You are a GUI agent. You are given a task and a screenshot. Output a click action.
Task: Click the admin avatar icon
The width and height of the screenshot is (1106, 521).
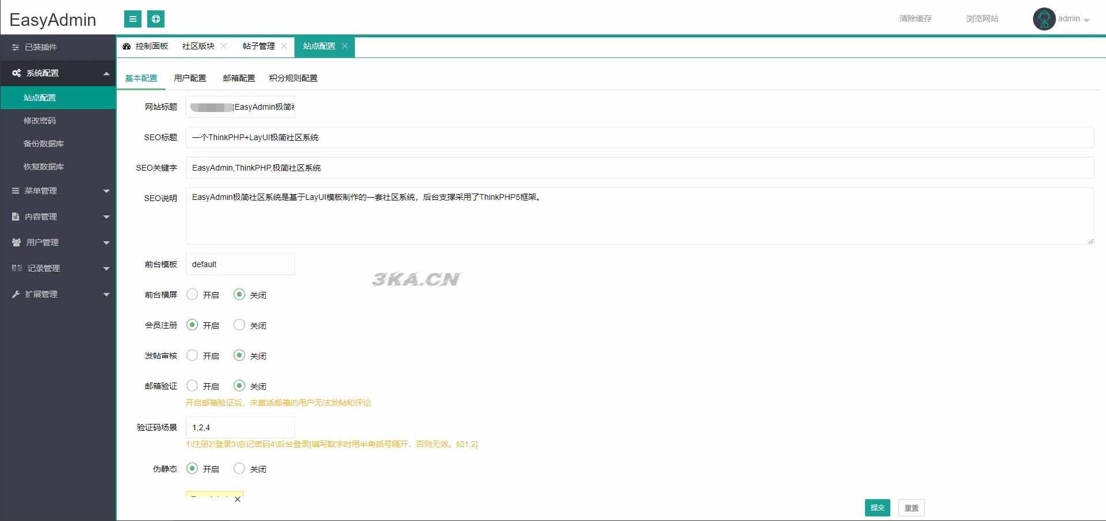coord(1043,19)
